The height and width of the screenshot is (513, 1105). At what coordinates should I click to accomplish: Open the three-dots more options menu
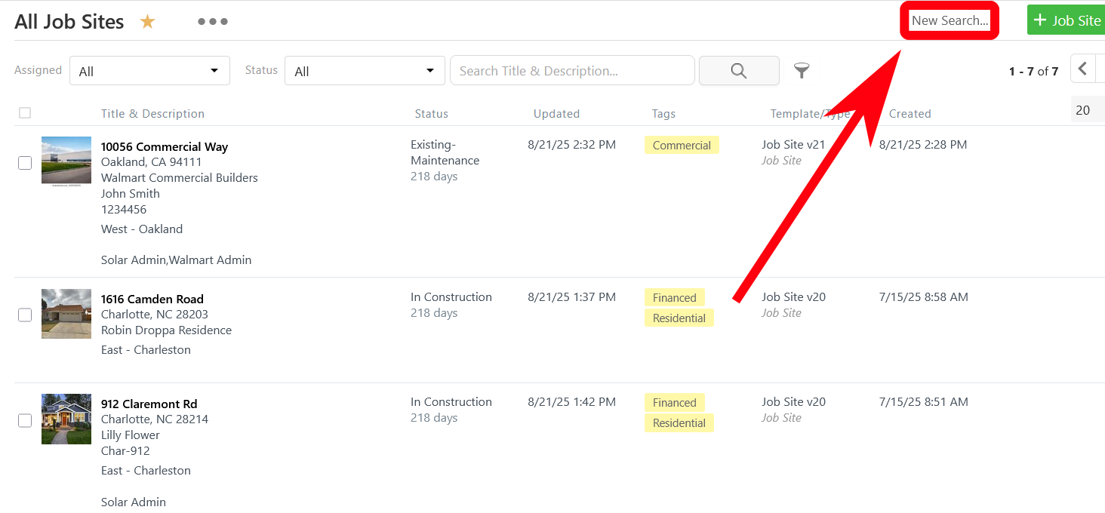coord(212,22)
